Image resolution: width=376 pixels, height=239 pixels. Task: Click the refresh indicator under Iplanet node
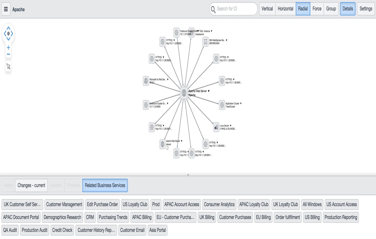(x=167, y=148)
